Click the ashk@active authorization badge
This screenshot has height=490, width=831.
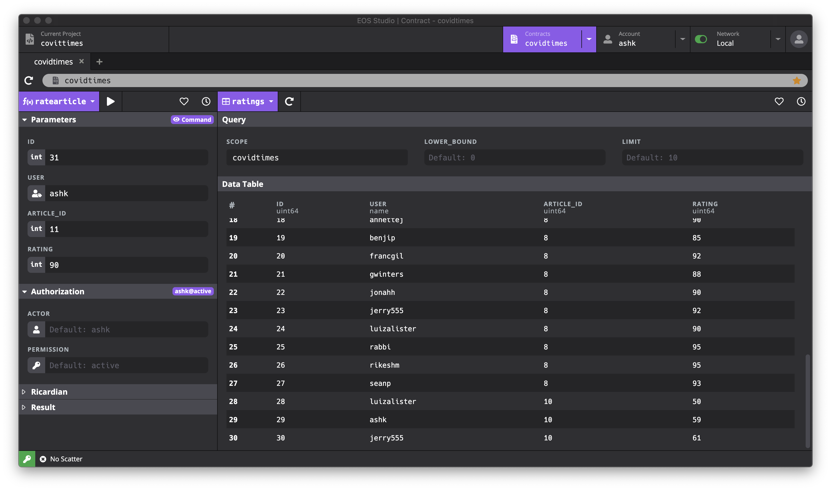193,291
